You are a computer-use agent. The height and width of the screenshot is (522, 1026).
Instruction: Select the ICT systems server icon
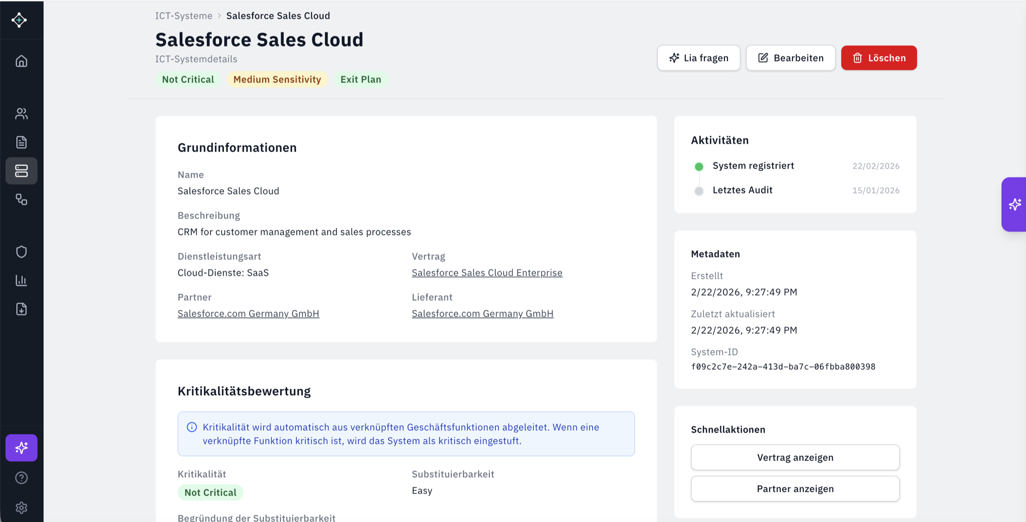click(x=21, y=171)
